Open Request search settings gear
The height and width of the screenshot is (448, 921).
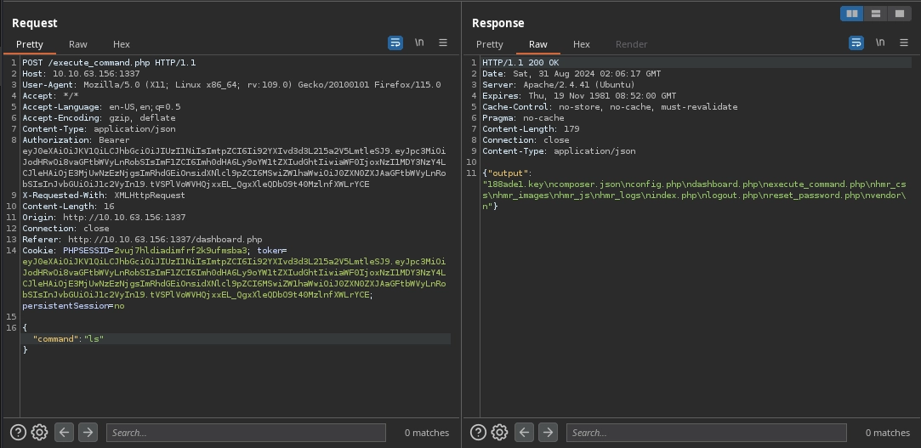[x=39, y=433]
